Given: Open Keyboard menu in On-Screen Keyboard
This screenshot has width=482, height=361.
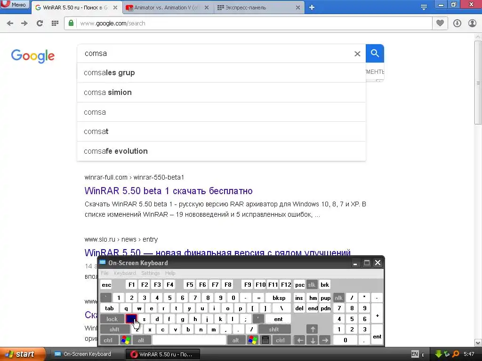Looking at the screenshot, I should [125, 273].
